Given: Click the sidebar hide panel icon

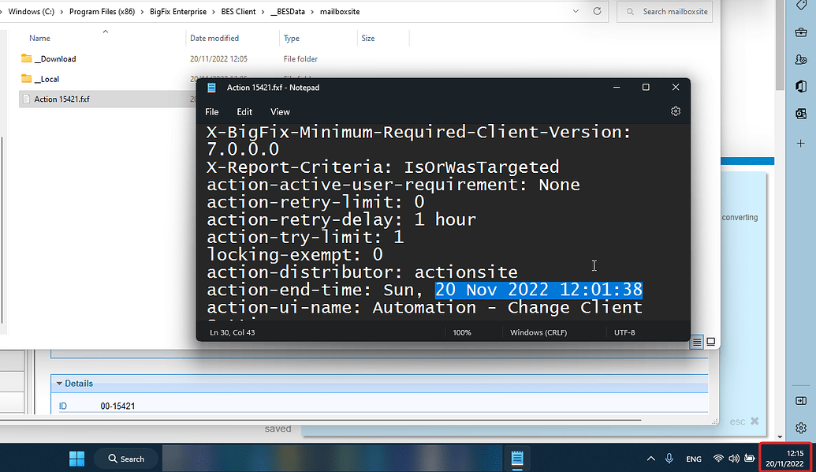Looking at the screenshot, I should (x=801, y=401).
